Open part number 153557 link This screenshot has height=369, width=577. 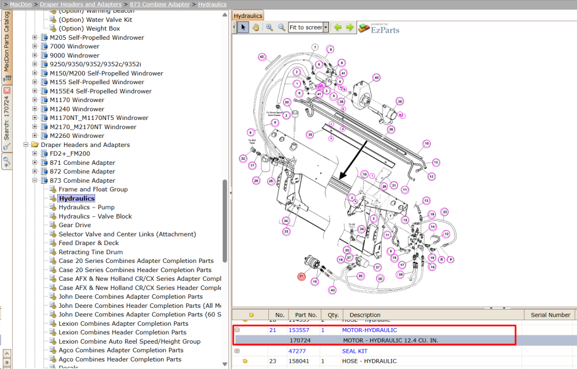click(x=299, y=330)
